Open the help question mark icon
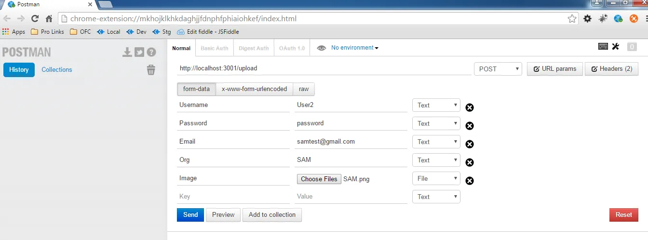Viewport: 648px width, 240px height. (x=151, y=52)
